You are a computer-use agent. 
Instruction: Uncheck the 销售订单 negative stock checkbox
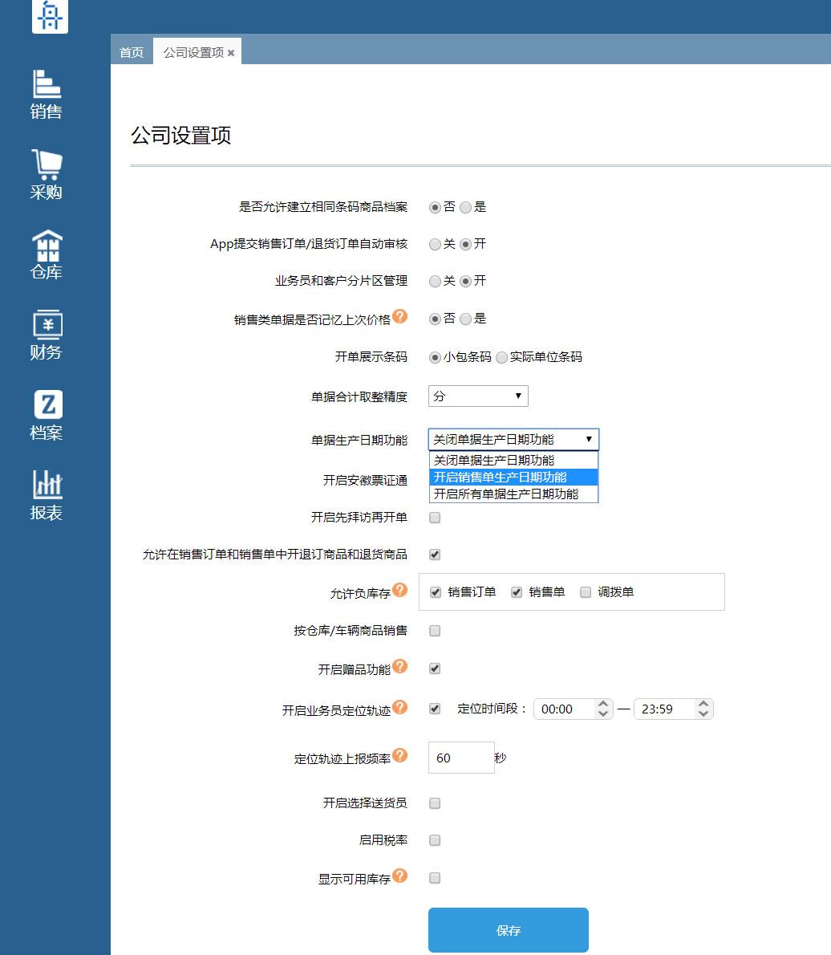(x=436, y=592)
